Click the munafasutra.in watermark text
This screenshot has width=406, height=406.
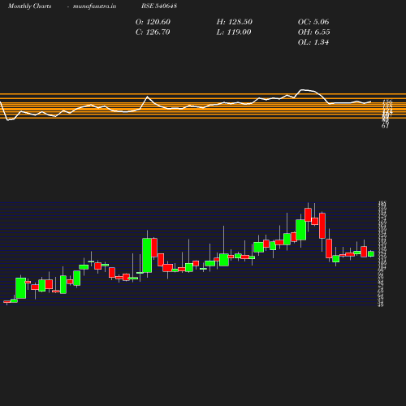(x=94, y=6)
